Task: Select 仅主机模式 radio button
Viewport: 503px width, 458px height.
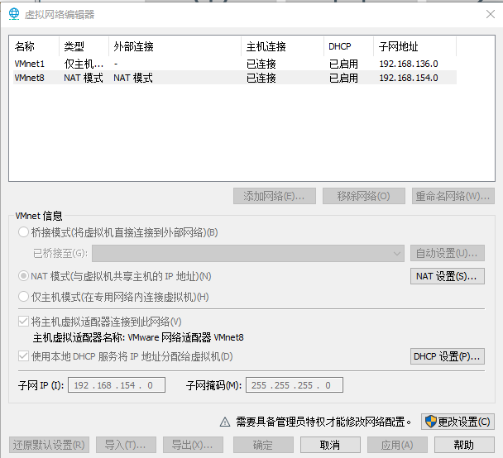Action: coord(23,297)
